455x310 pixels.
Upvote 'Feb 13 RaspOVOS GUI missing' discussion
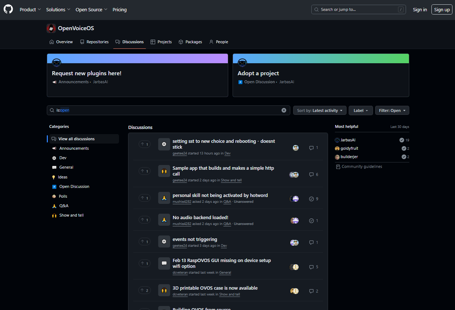144,263
